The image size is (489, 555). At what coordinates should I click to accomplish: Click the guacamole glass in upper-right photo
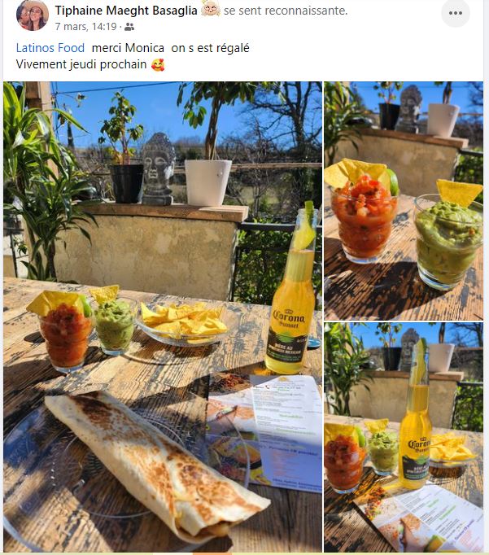click(x=448, y=238)
